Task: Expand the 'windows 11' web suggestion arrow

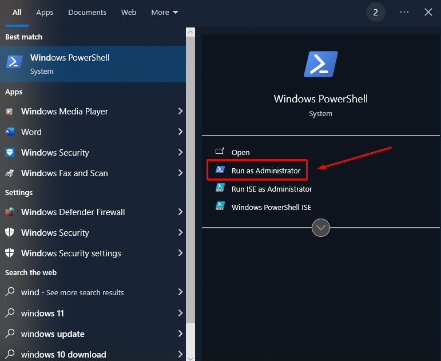Action: pos(180,313)
